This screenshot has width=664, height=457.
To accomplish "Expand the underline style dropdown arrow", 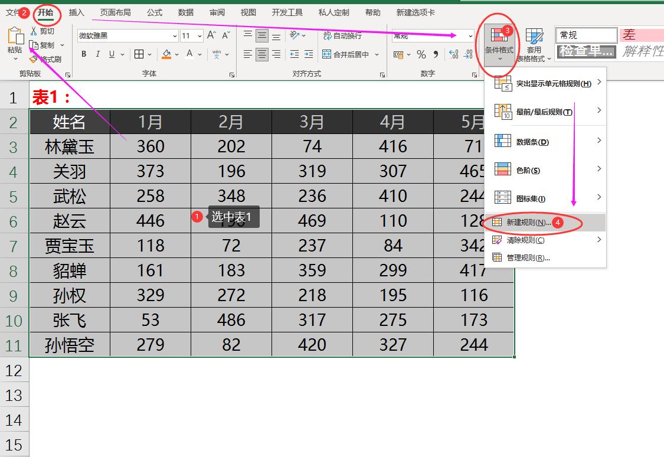I will pos(122,54).
